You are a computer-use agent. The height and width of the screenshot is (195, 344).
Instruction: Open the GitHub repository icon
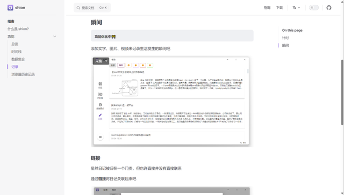pyautogui.click(x=328, y=8)
